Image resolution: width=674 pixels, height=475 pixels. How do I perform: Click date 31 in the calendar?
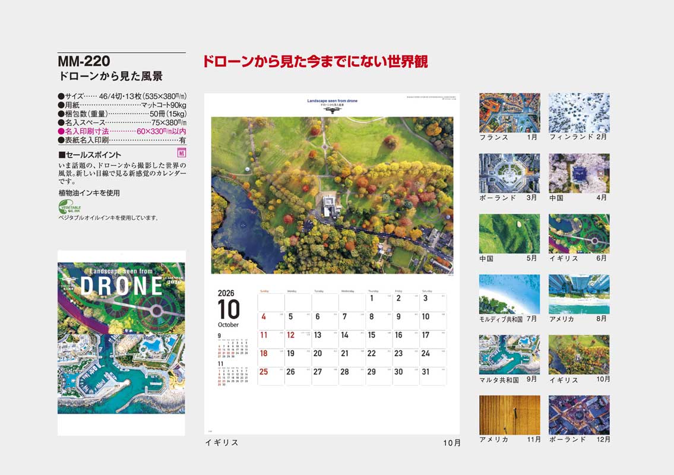pyautogui.click(x=426, y=372)
